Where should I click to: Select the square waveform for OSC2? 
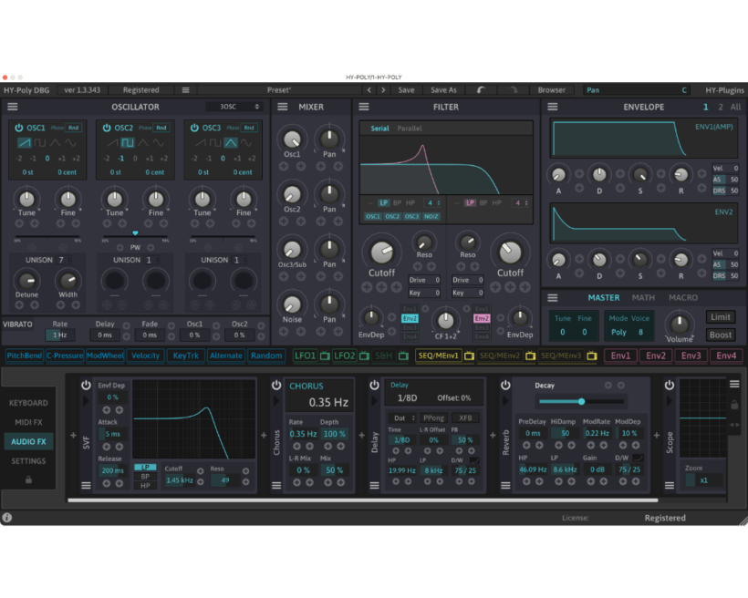[129, 143]
